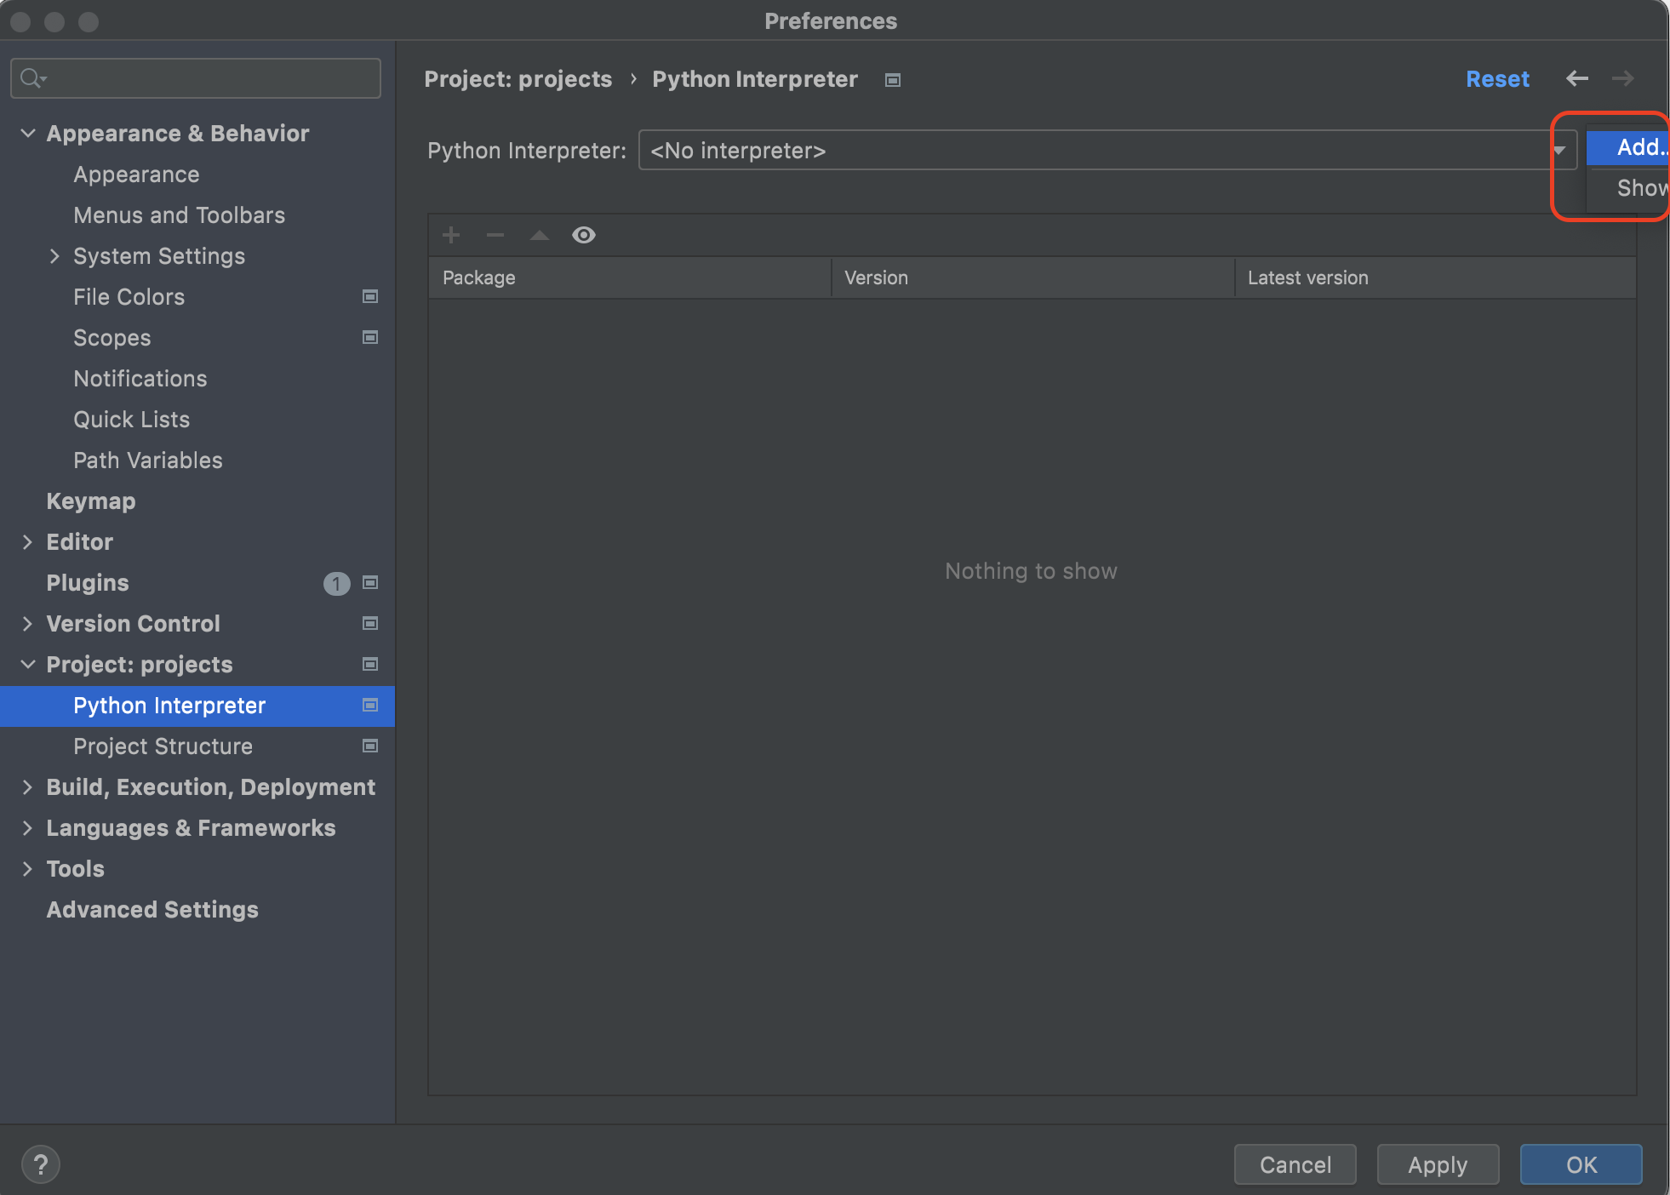Click project-level icon next to breadcrumb title
This screenshot has width=1670, height=1195.
tap(893, 80)
